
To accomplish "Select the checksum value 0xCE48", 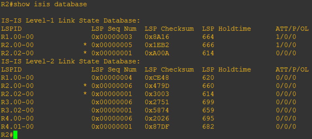I will click(157, 78).
